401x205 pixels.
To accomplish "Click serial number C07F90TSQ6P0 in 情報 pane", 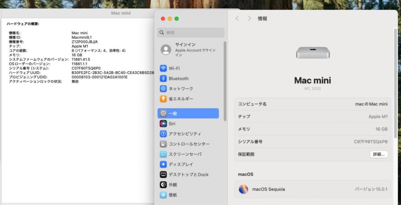I will [x=371, y=142].
